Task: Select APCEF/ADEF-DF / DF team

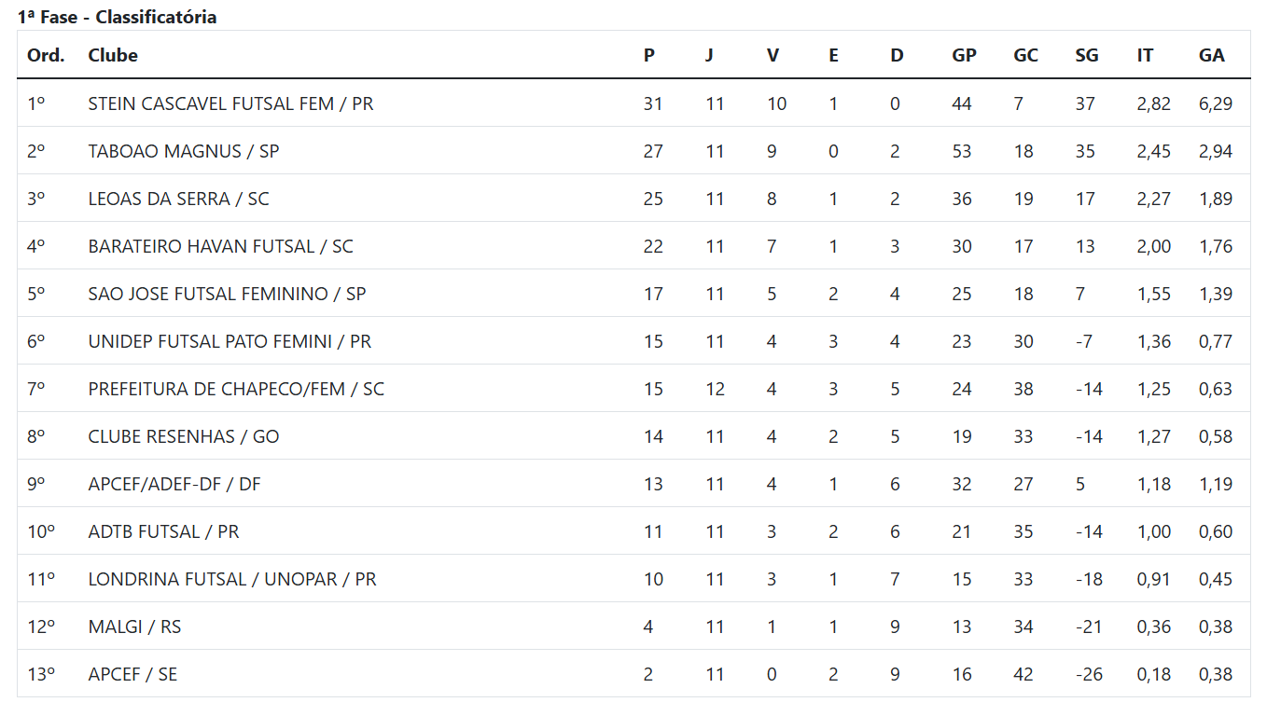Action: [x=174, y=484]
